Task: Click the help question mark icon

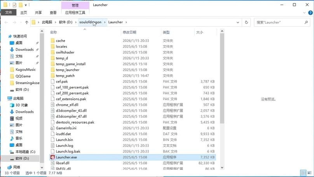Action: 311,13
